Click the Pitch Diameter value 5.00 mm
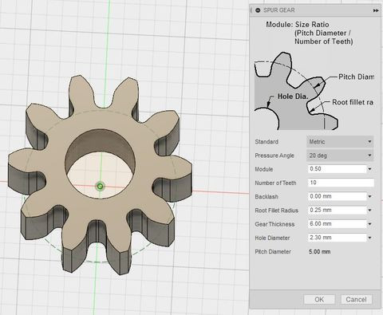Image resolution: width=383 pixels, height=315 pixels. coord(320,252)
